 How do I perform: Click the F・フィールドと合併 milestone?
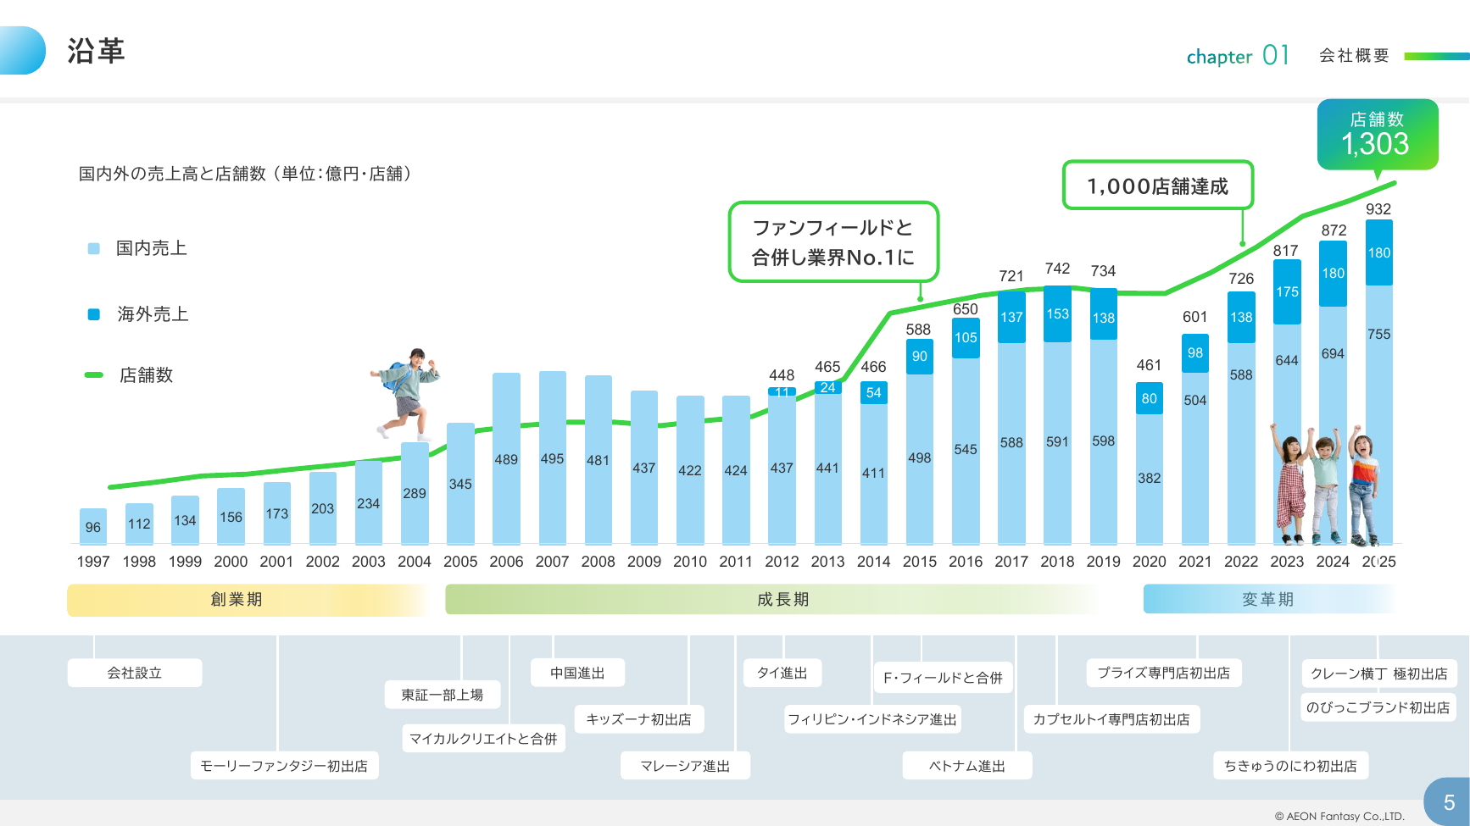pyautogui.click(x=943, y=678)
